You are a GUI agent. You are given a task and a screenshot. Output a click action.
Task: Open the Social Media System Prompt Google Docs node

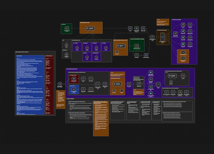(x=74, y=89)
